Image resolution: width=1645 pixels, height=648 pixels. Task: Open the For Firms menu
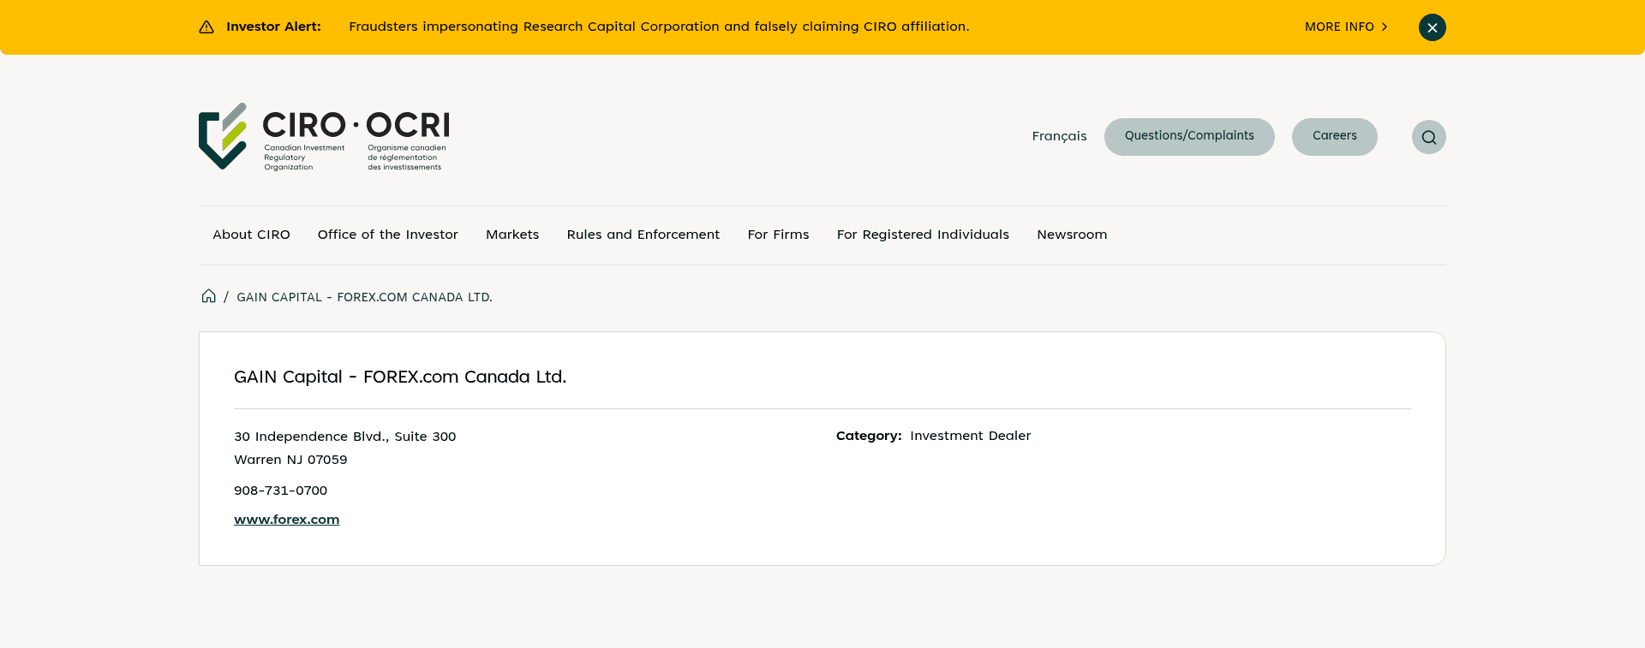[778, 235]
